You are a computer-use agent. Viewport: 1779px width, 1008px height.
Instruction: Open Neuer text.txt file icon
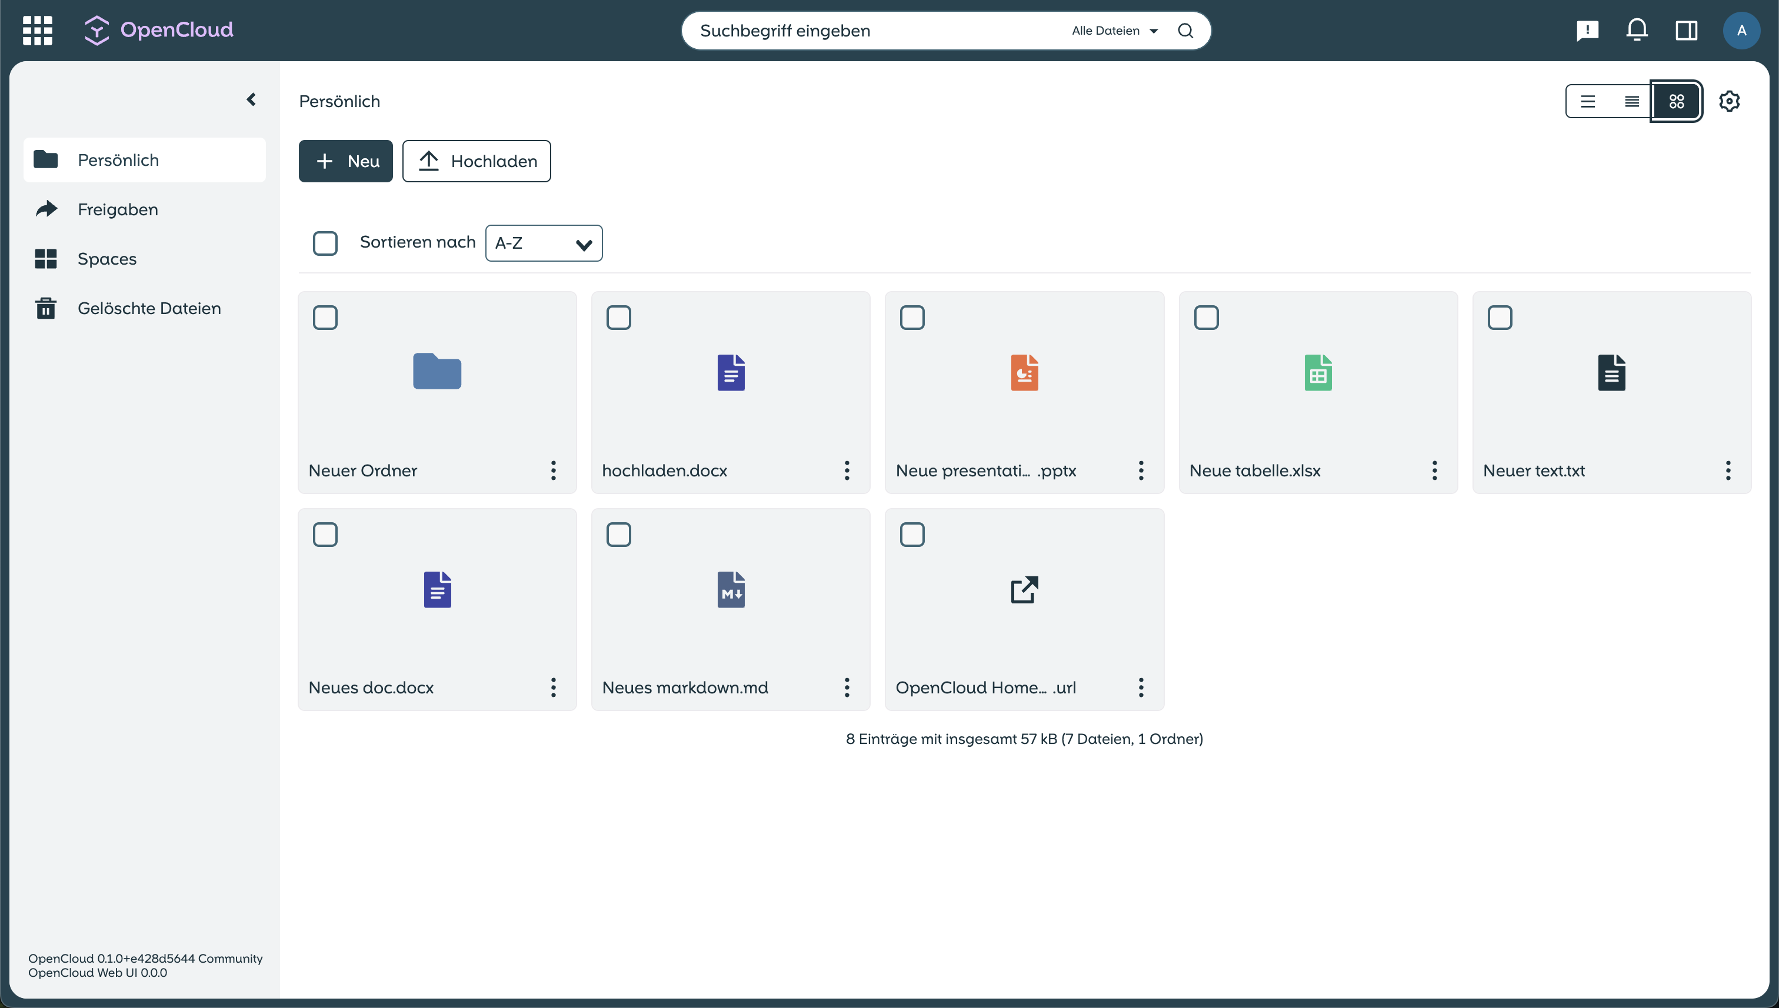tap(1611, 372)
